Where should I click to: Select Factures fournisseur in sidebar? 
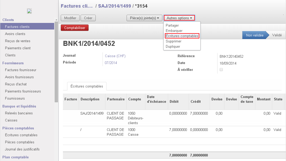pyautogui.click(x=21, y=70)
